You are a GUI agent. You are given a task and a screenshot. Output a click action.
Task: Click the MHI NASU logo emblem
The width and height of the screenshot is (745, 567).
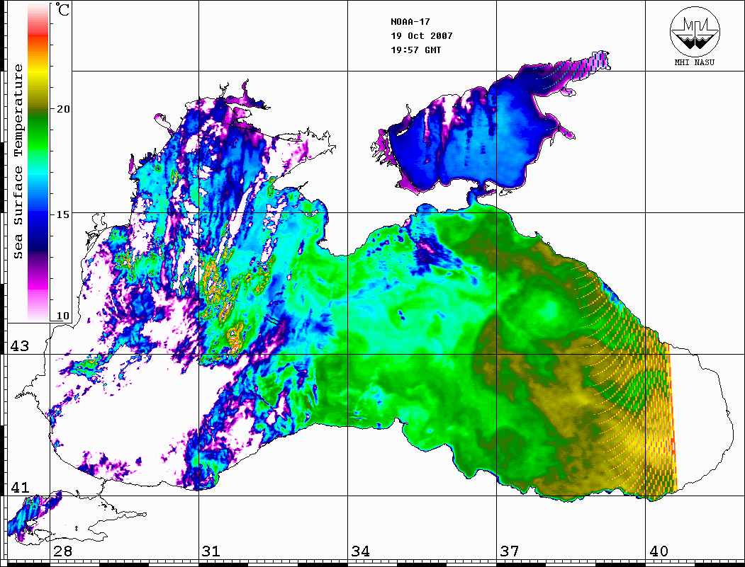695,31
